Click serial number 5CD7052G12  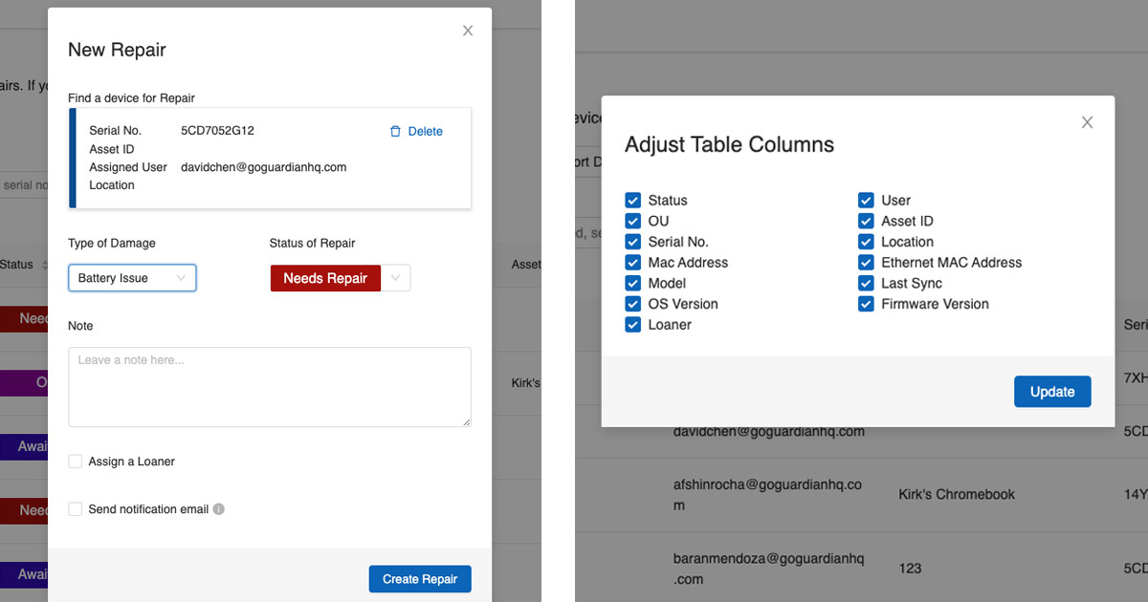217,131
